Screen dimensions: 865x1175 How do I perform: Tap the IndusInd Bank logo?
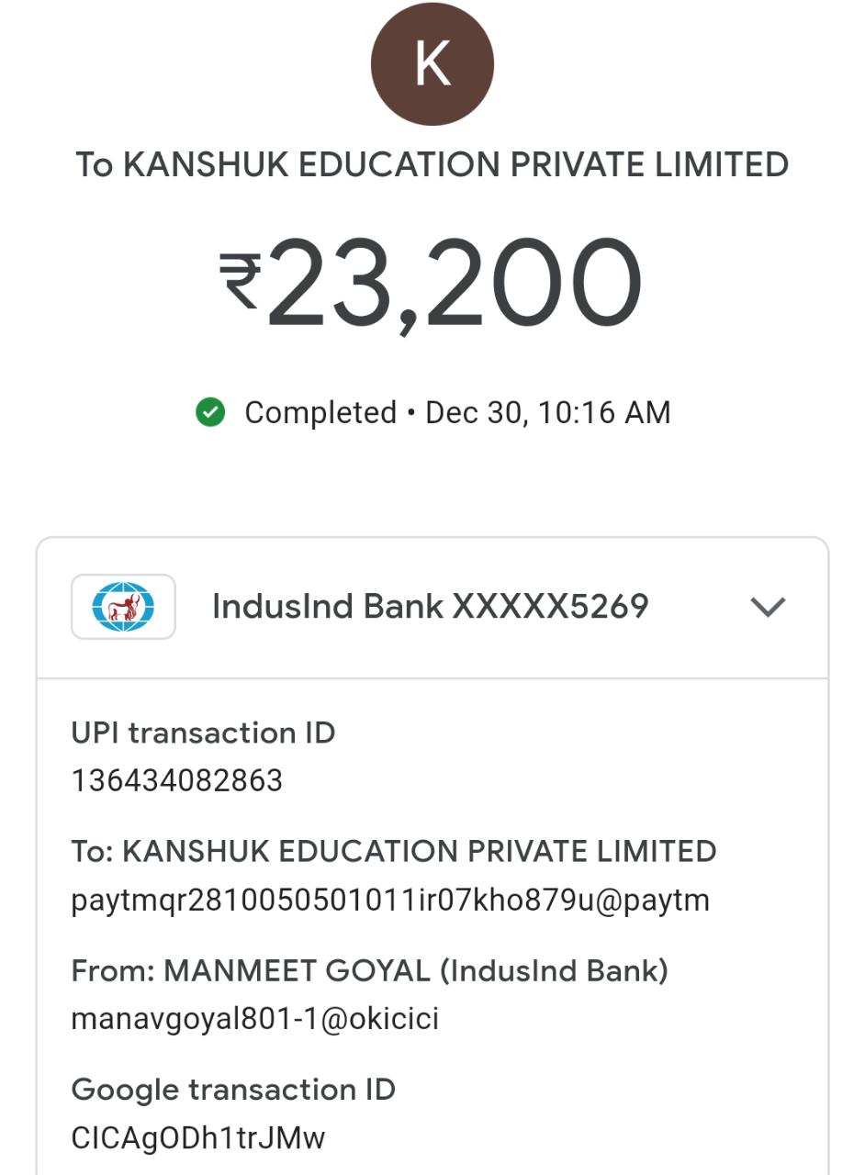tap(123, 607)
